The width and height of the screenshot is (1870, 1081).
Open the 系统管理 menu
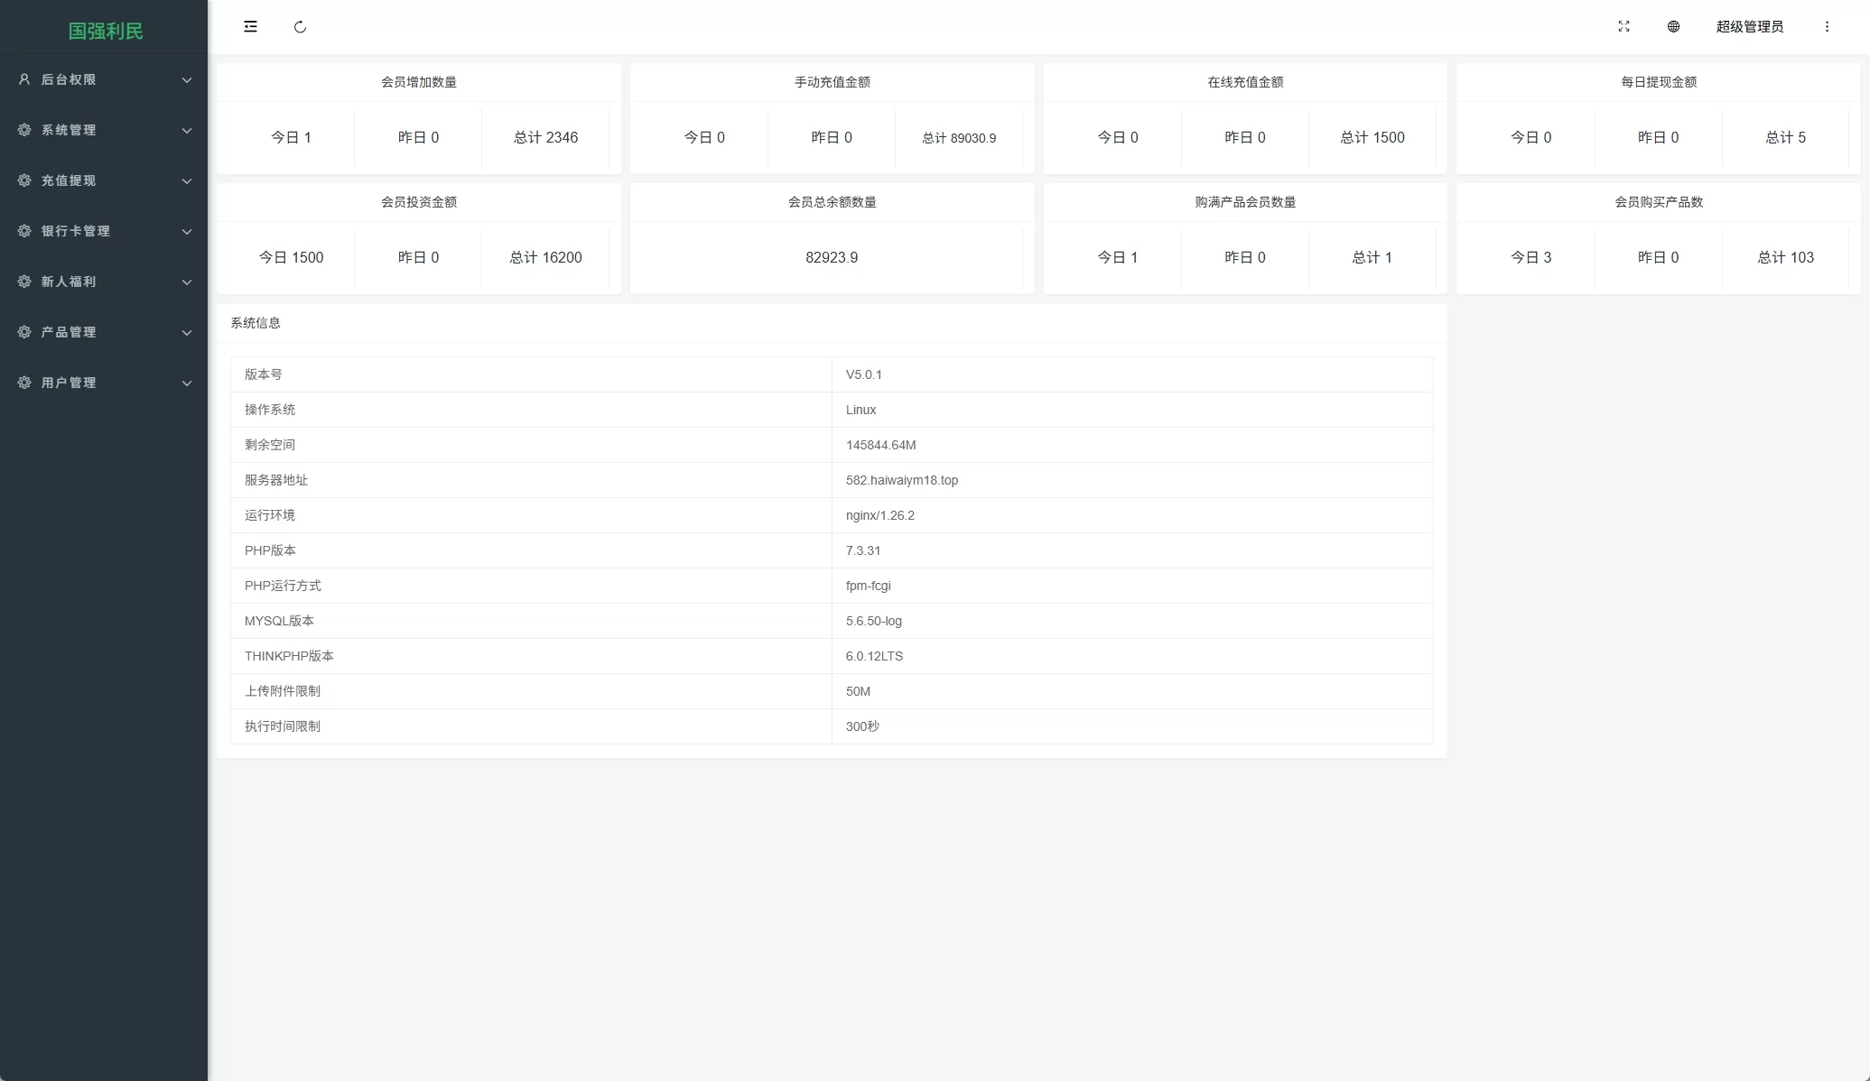tap(67, 130)
